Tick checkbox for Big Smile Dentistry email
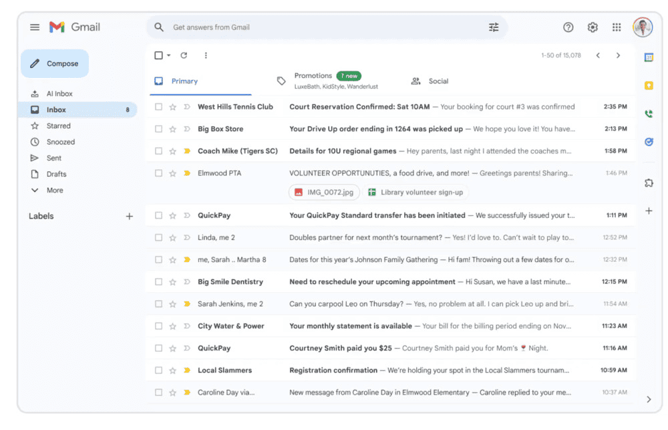 tap(158, 282)
